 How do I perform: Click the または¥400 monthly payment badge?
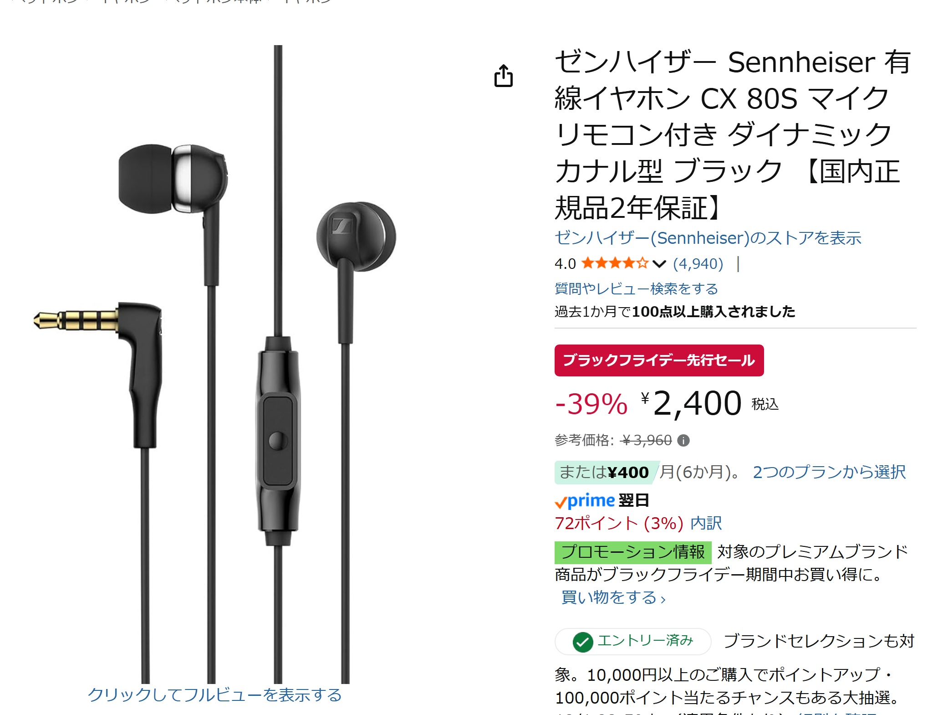click(605, 473)
